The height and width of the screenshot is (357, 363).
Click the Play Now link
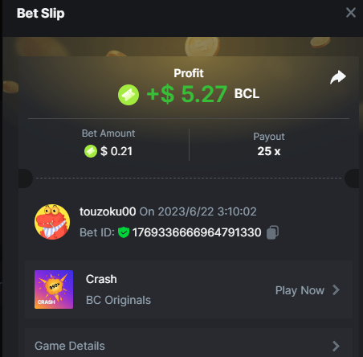click(300, 290)
